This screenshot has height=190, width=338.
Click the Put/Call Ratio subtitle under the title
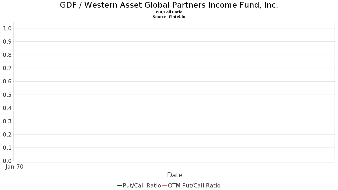pyautogui.click(x=169, y=12)
